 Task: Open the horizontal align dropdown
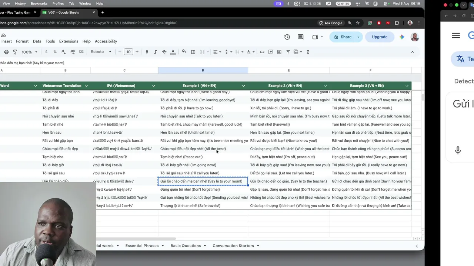pyautogui.click(x=217, y=52)
